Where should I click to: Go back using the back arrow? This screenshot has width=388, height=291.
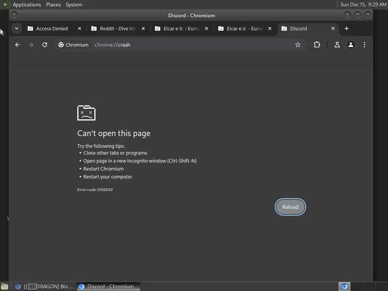[x=17, y=45]
